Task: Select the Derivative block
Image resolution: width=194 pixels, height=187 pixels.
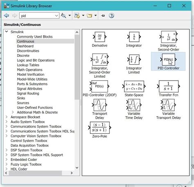Action: point(99,37)
